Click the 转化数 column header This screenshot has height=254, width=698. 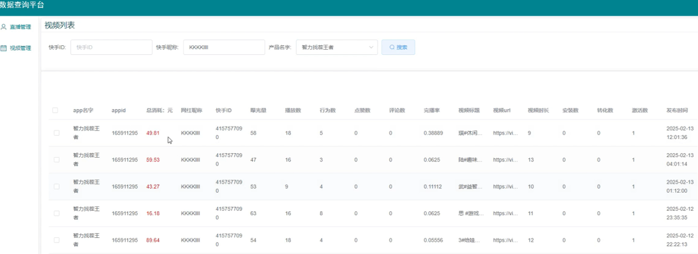(606, 111)
